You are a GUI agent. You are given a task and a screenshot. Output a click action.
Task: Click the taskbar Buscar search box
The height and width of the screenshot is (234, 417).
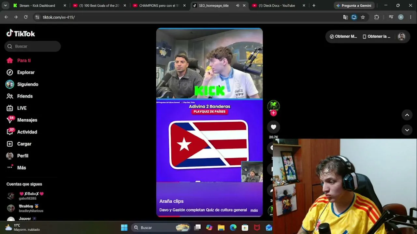click(x=161, y=227)
